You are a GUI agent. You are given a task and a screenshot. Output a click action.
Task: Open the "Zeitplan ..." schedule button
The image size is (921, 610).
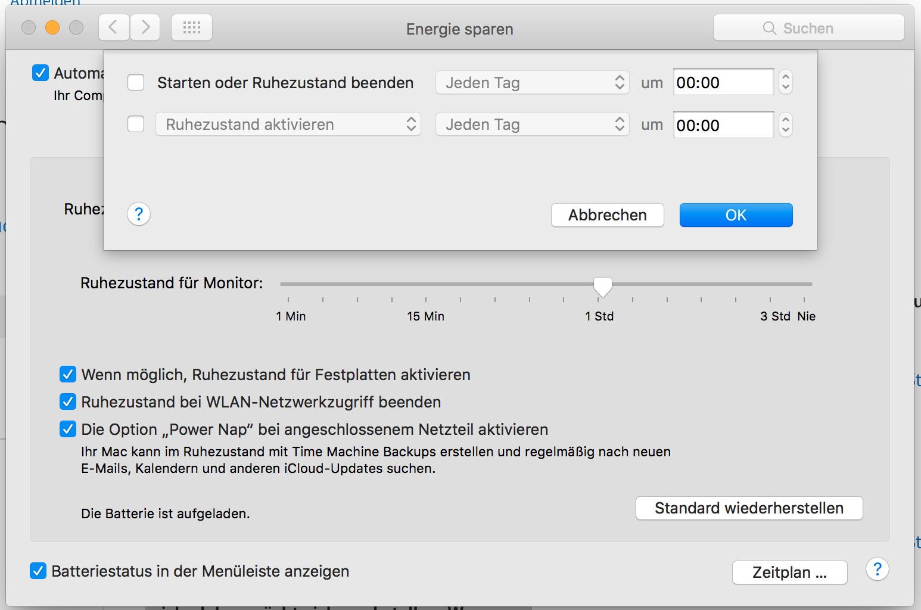point(790,572)
